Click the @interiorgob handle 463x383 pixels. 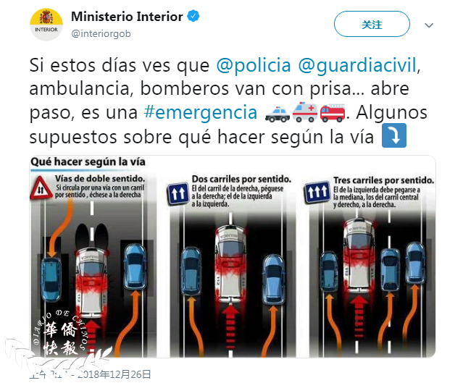pos(101,33)
